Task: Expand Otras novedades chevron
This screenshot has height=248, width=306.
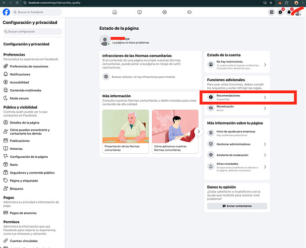Action: coord(265,167)
